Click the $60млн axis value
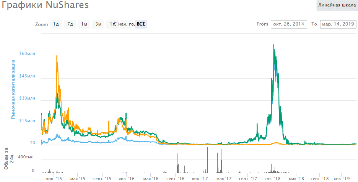This screenshot has width=358, height=182. (27, 53)
